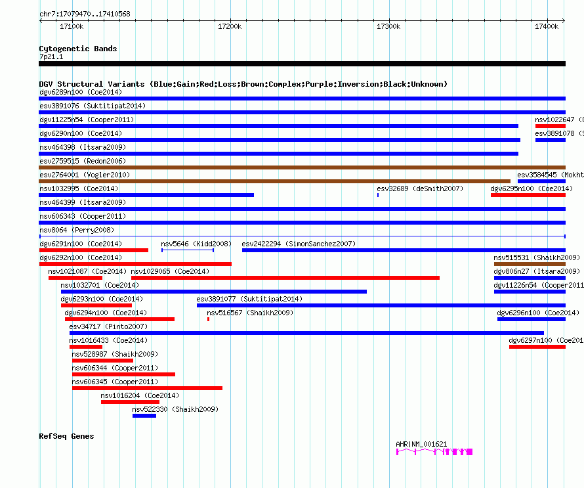Viewport: 584px width, 488px height.
Task: Click dgv6291n100 (Coe2014) red loss bar
Action: point(93,250)
